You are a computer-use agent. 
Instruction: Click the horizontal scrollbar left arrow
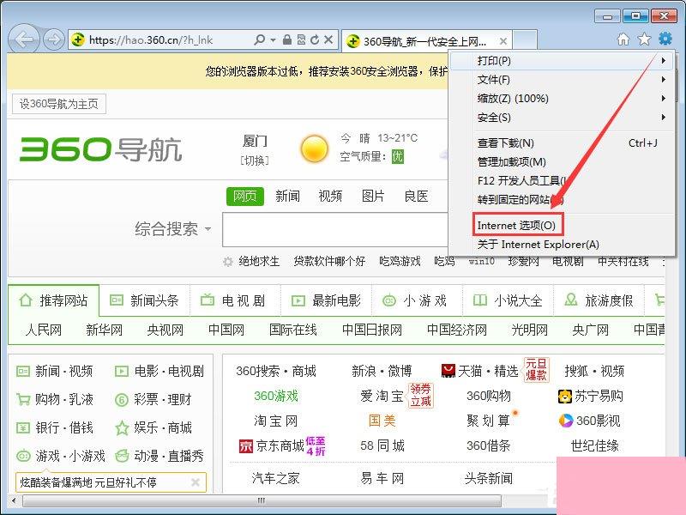(14, 500)
